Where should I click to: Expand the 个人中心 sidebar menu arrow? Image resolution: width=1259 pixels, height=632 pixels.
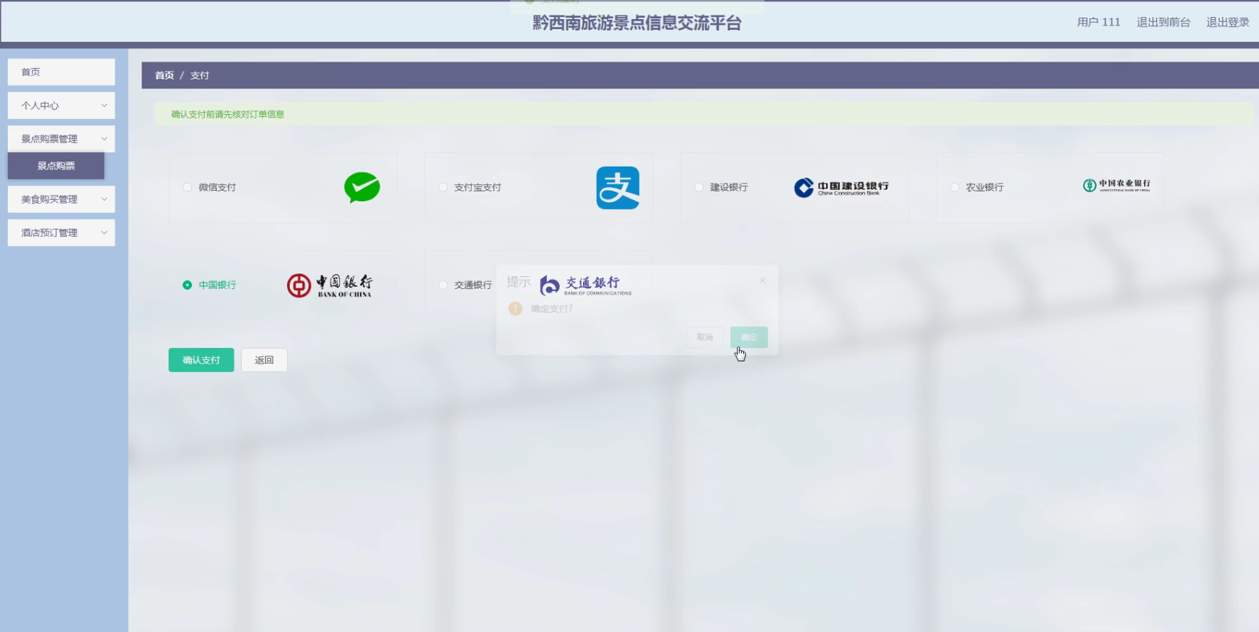[x=104, y=106]
